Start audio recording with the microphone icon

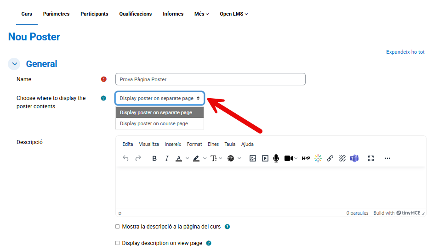point(276,158)
